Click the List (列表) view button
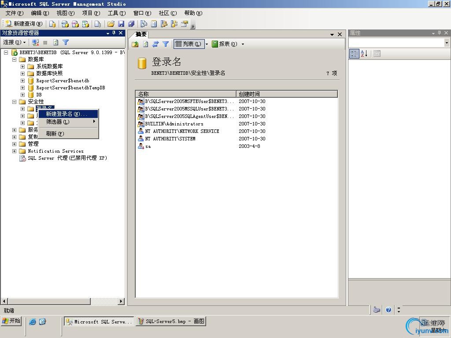 [189, 44]
